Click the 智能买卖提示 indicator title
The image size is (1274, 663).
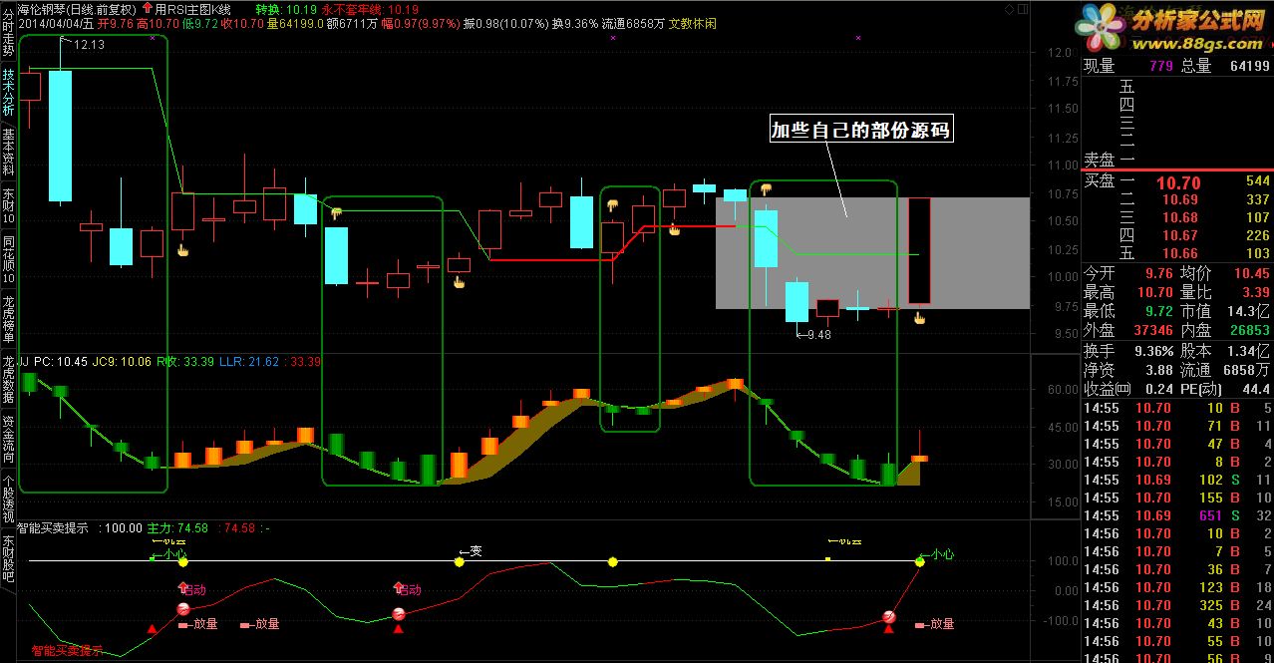click(x=53, y=528)
